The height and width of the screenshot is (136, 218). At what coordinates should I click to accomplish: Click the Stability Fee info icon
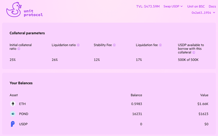tap(114, 45)
